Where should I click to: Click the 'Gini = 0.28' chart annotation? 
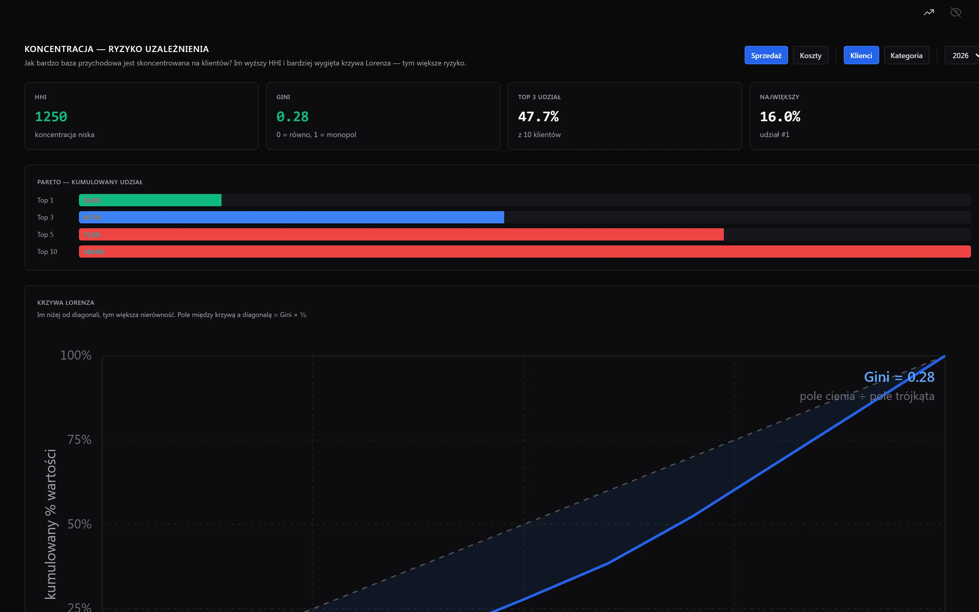899,377
